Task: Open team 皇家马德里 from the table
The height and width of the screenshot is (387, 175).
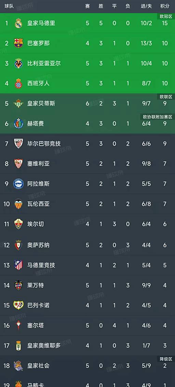Action: click(x=41, y=23)
